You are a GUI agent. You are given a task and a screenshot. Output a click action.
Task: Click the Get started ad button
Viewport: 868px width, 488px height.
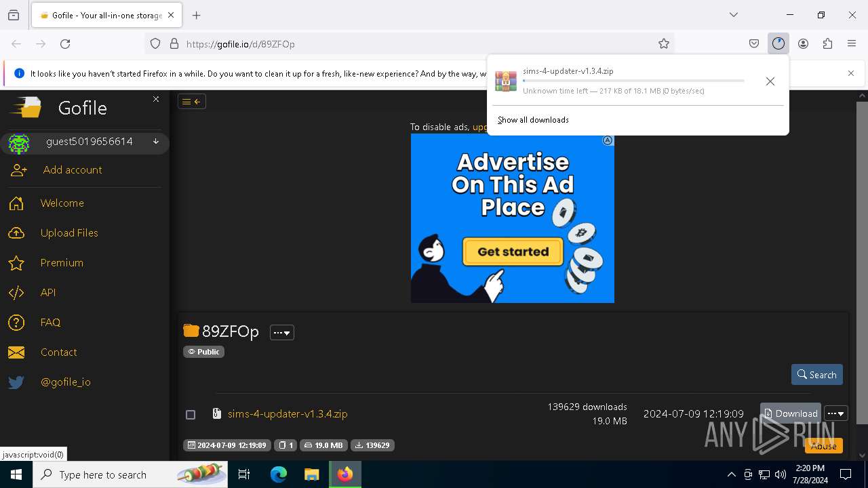click(513, 251)
